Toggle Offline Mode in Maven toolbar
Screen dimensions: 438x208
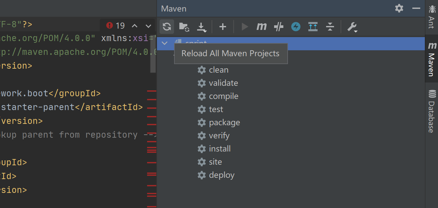279,27
